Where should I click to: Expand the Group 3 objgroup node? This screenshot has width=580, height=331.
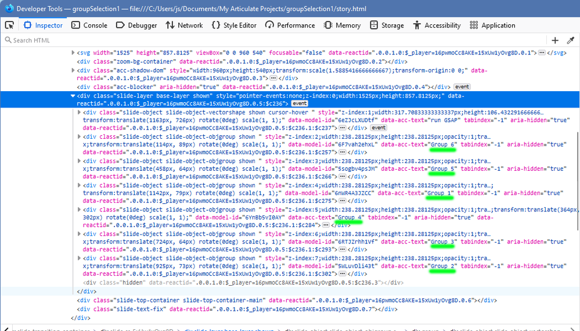pyautogui.click(x=79, y=234)
